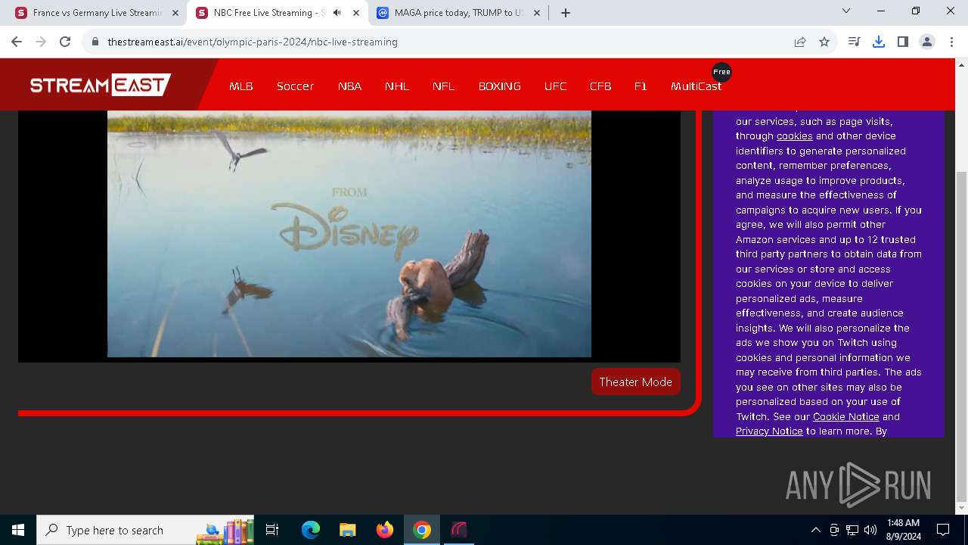Open the taskbar clock and date
The width and height of the screenshot is (968, 545).
903,530
